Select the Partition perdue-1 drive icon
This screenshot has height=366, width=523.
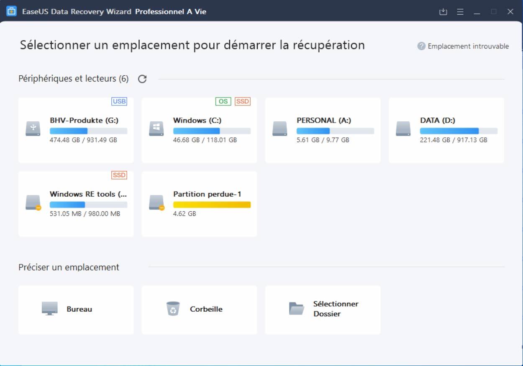pos(156,202)
